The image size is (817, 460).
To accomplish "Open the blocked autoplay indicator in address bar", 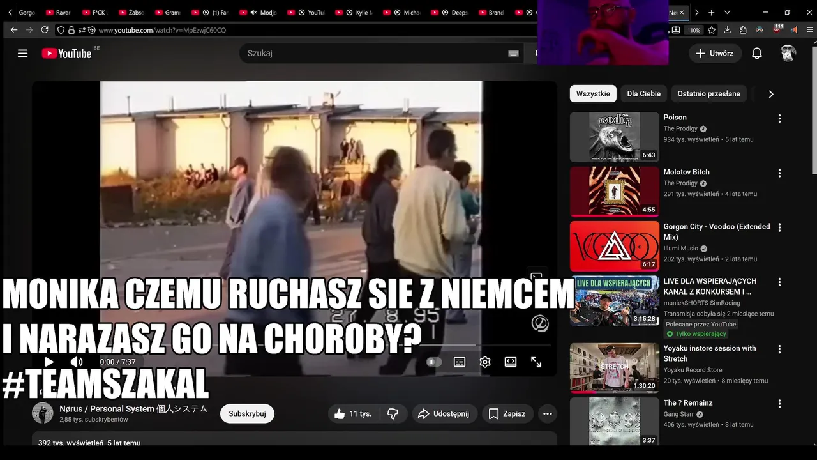I will pos(92,30).
